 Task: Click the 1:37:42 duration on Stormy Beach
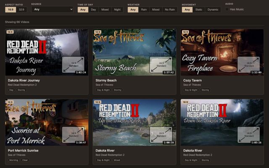(x=169, y=73)
